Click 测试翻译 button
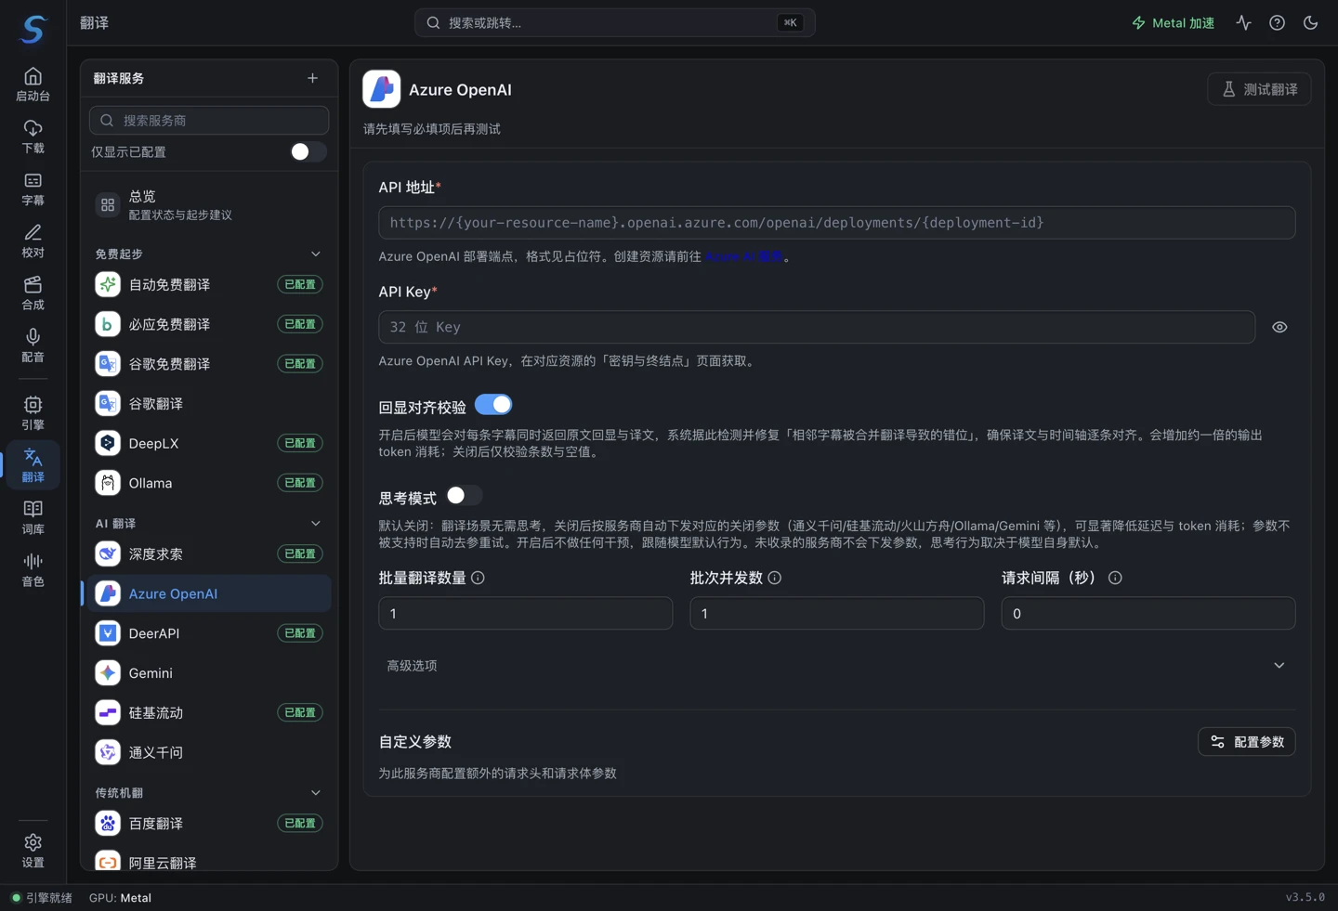 1259,89
